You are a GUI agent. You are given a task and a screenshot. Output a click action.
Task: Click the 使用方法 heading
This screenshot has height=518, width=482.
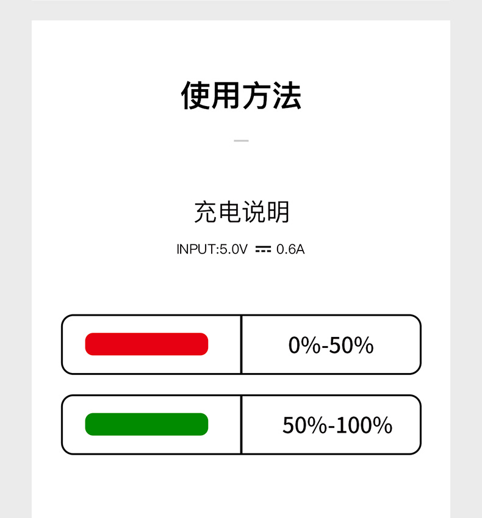241,96
